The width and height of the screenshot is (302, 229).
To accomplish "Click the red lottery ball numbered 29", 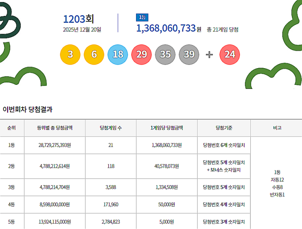I will tap(141, 54).
